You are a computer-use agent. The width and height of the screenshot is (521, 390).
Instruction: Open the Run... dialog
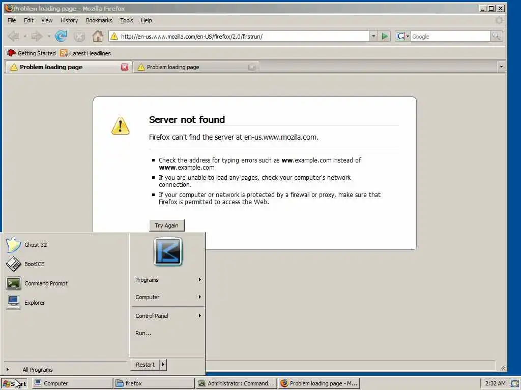tap(168, 333)
